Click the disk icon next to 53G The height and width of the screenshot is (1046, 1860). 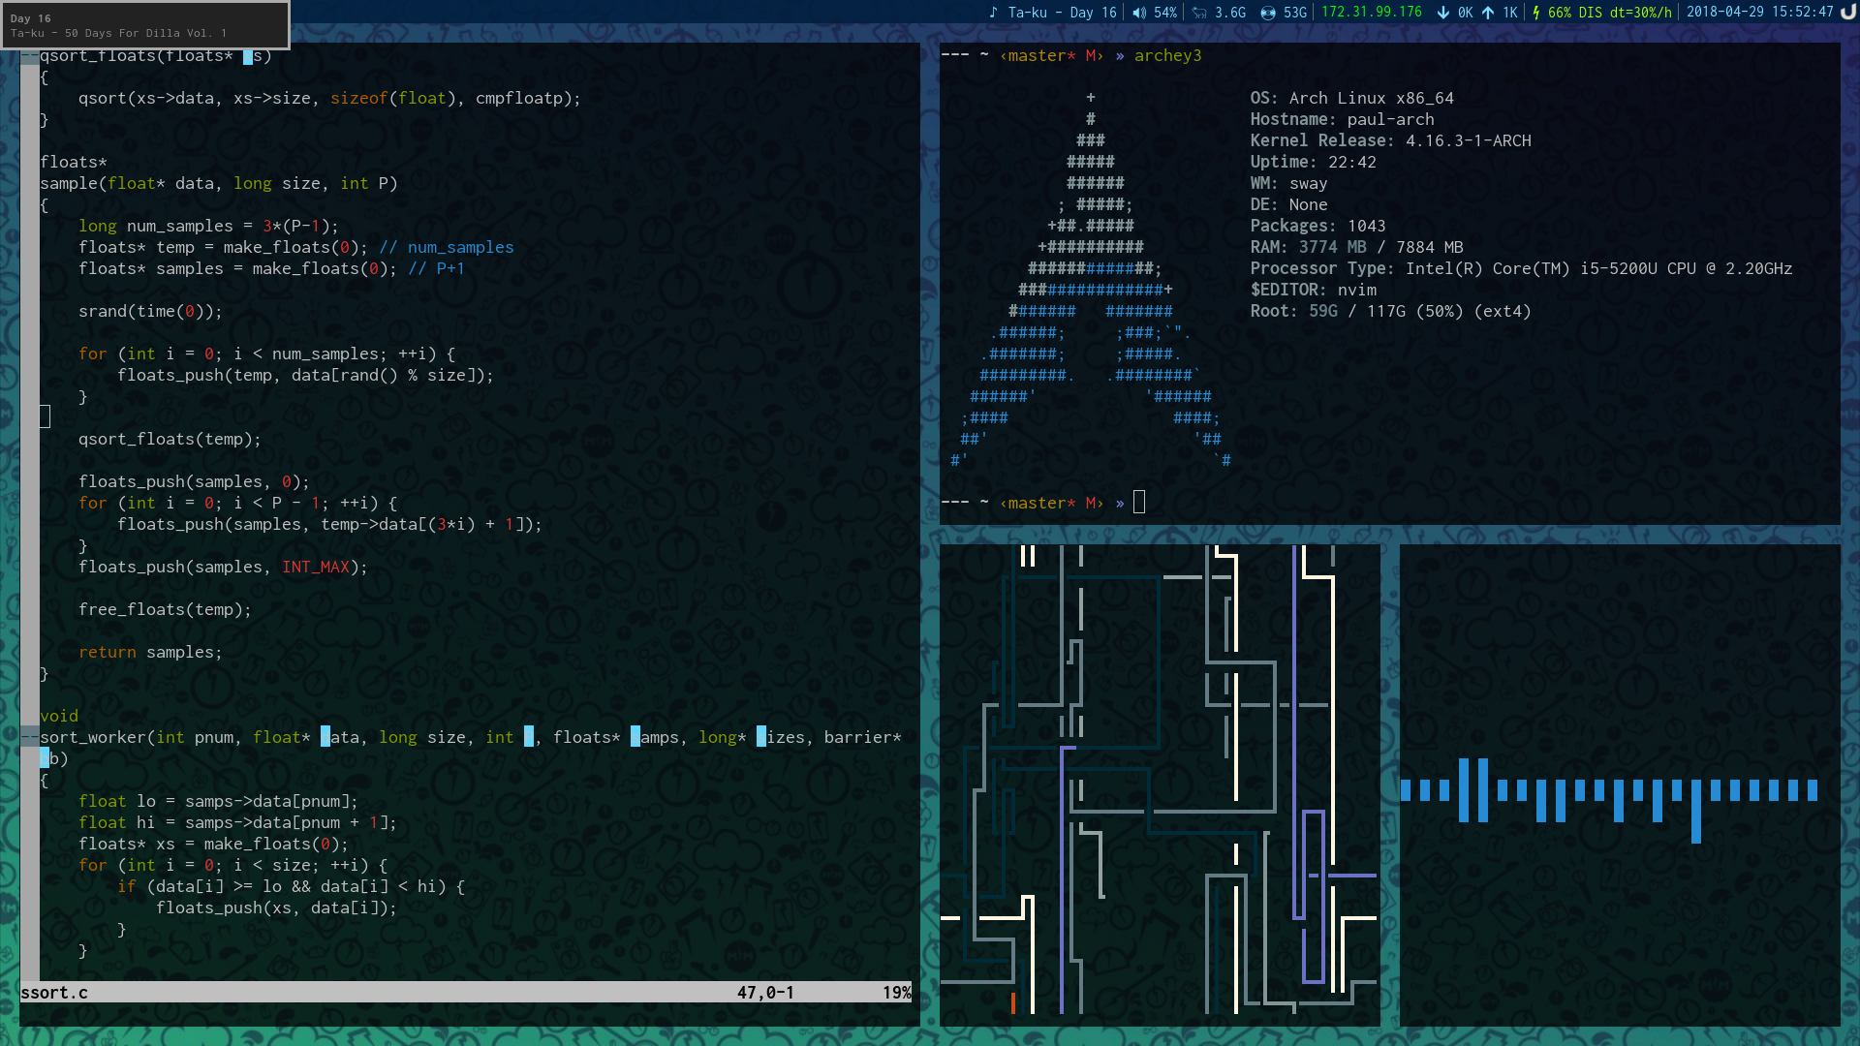pos(1268,13)
